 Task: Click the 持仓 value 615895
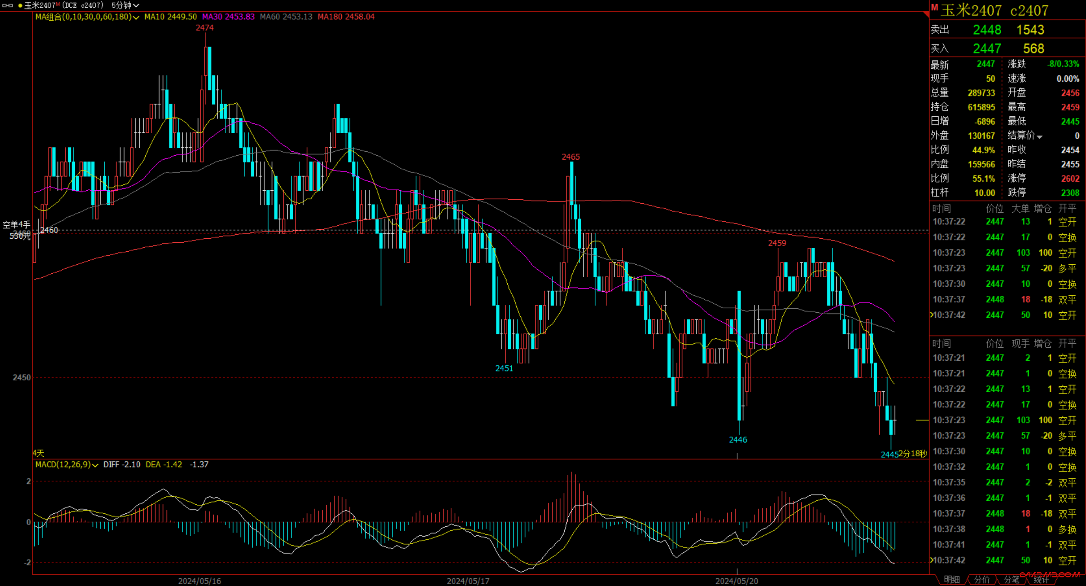(981, 107)
